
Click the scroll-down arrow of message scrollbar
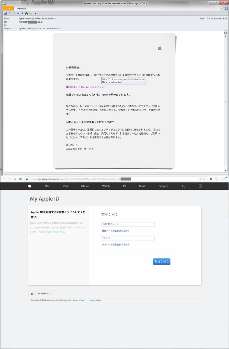(x=226, y=170)
